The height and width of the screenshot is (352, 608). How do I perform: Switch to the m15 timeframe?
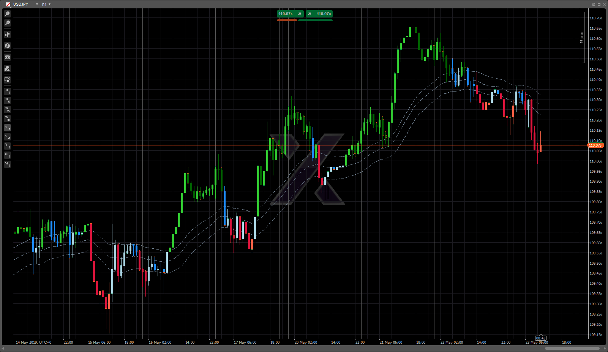tap(7, 109)
